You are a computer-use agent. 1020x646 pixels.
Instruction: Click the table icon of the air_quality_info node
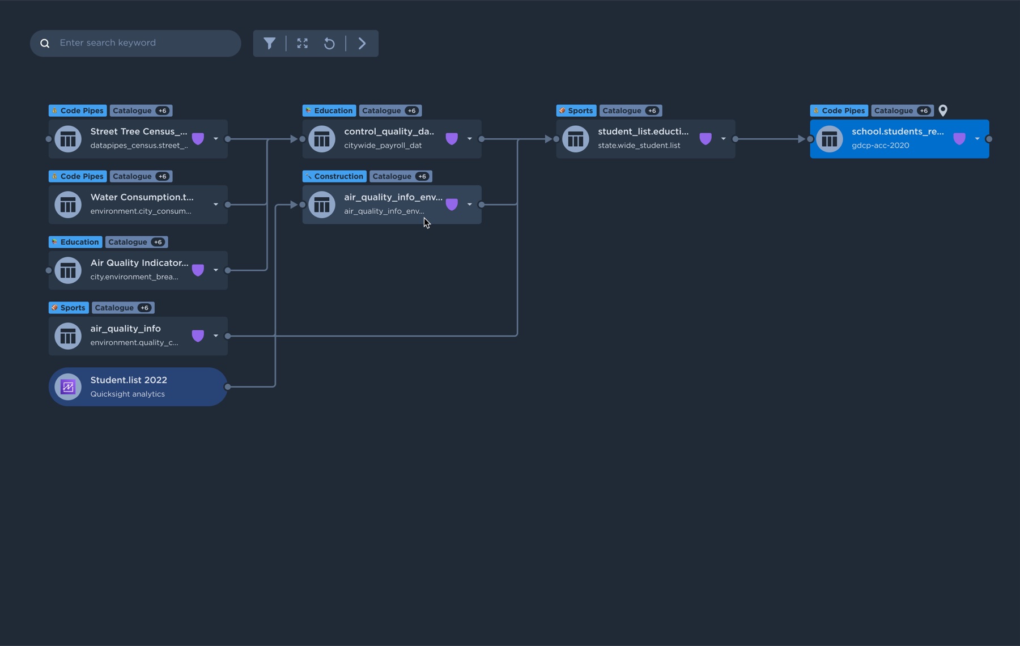[68, 336]
